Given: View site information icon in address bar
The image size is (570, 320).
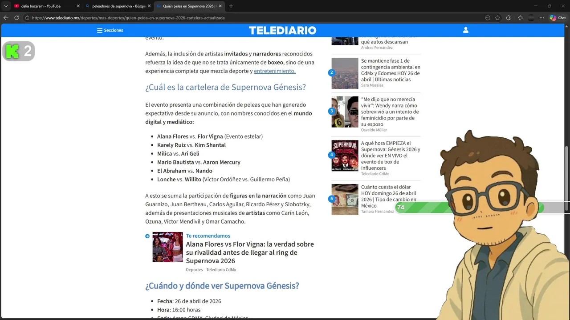Looking at the screenshot, I should pos(27,18).
